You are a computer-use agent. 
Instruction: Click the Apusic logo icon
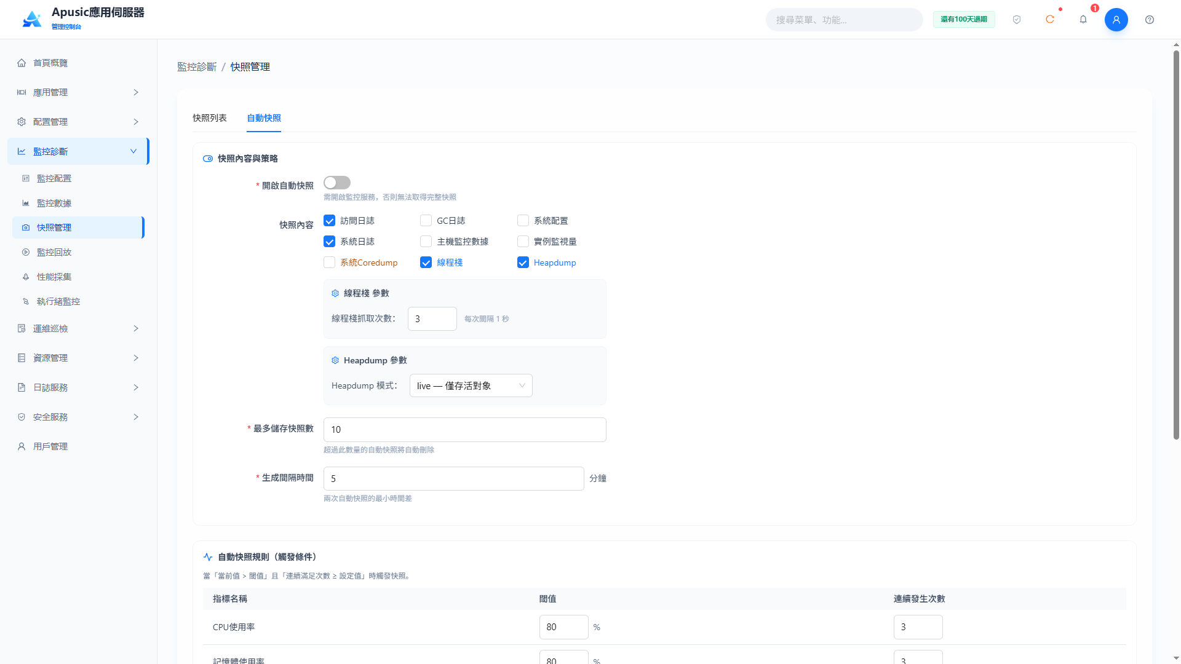[32, 19]
